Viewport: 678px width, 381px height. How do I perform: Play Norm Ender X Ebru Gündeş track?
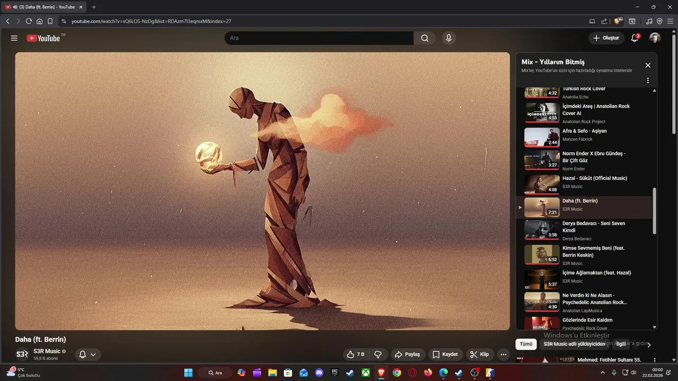[x=584, y=160]
